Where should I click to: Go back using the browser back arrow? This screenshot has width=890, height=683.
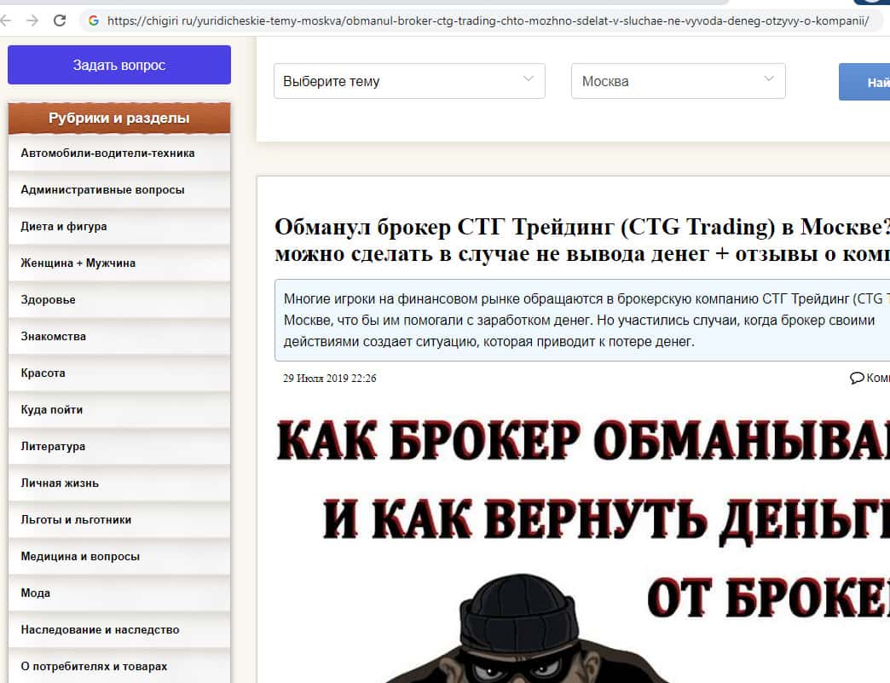tap(6, 21)
